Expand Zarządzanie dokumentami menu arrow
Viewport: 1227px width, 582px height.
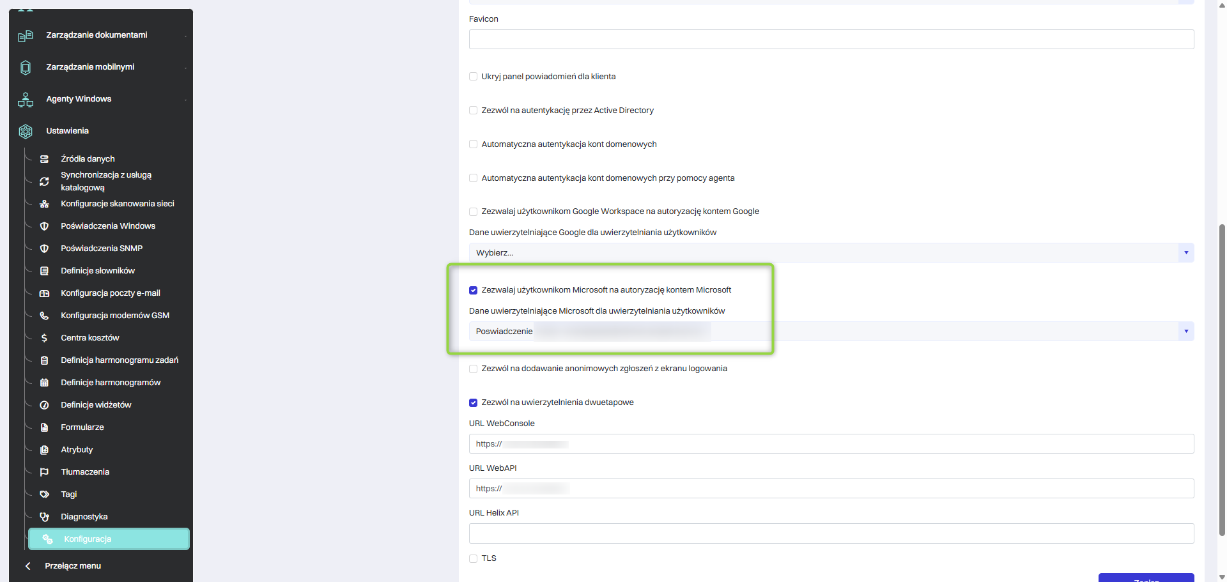185,36
